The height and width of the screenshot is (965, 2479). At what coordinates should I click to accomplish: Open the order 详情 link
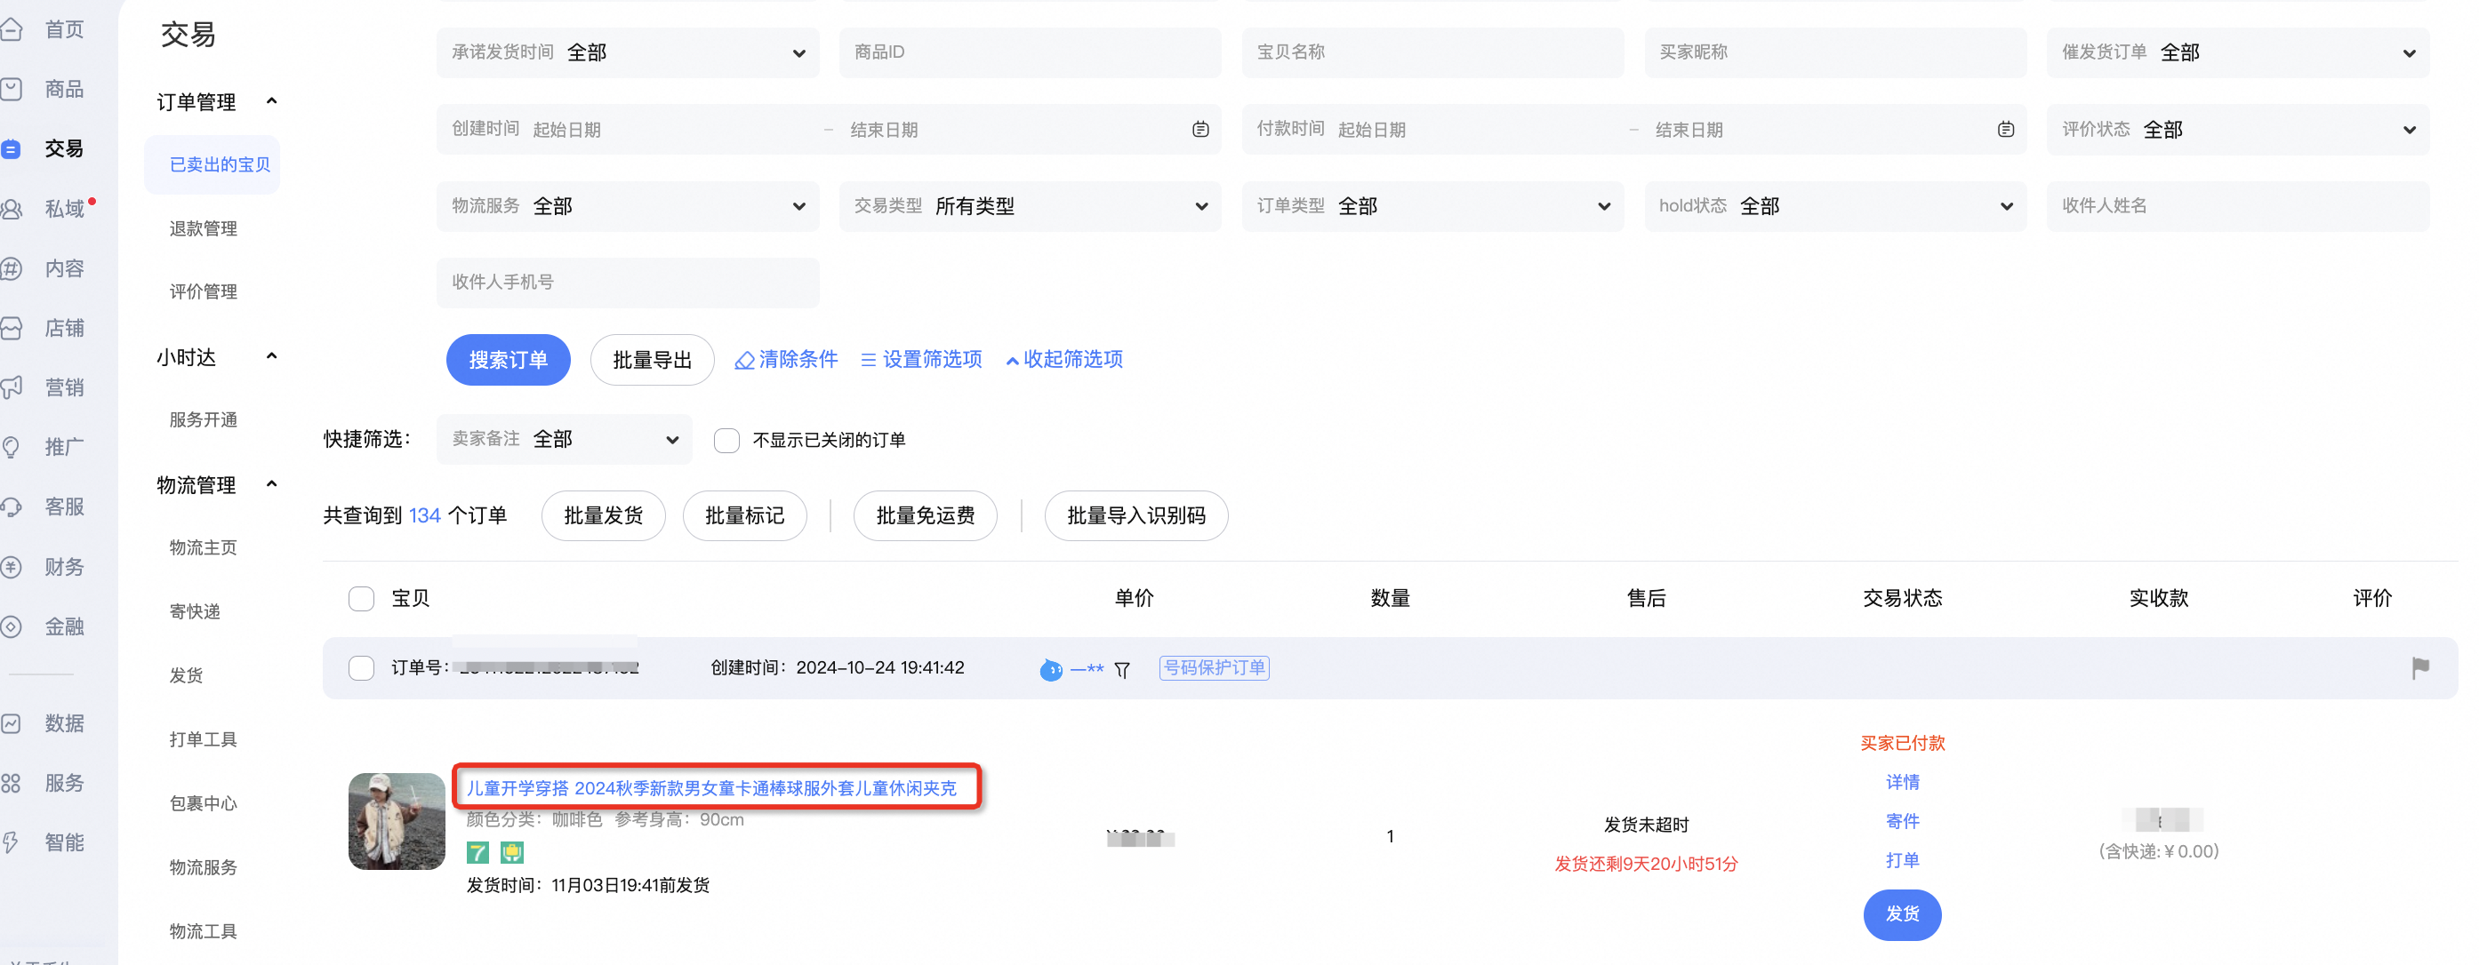pos(1903,783)
